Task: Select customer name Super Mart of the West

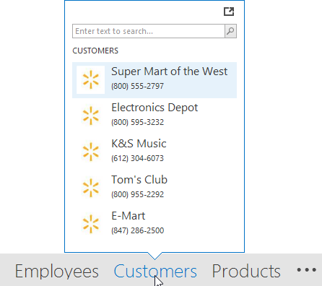Action: tap(169, 71)
